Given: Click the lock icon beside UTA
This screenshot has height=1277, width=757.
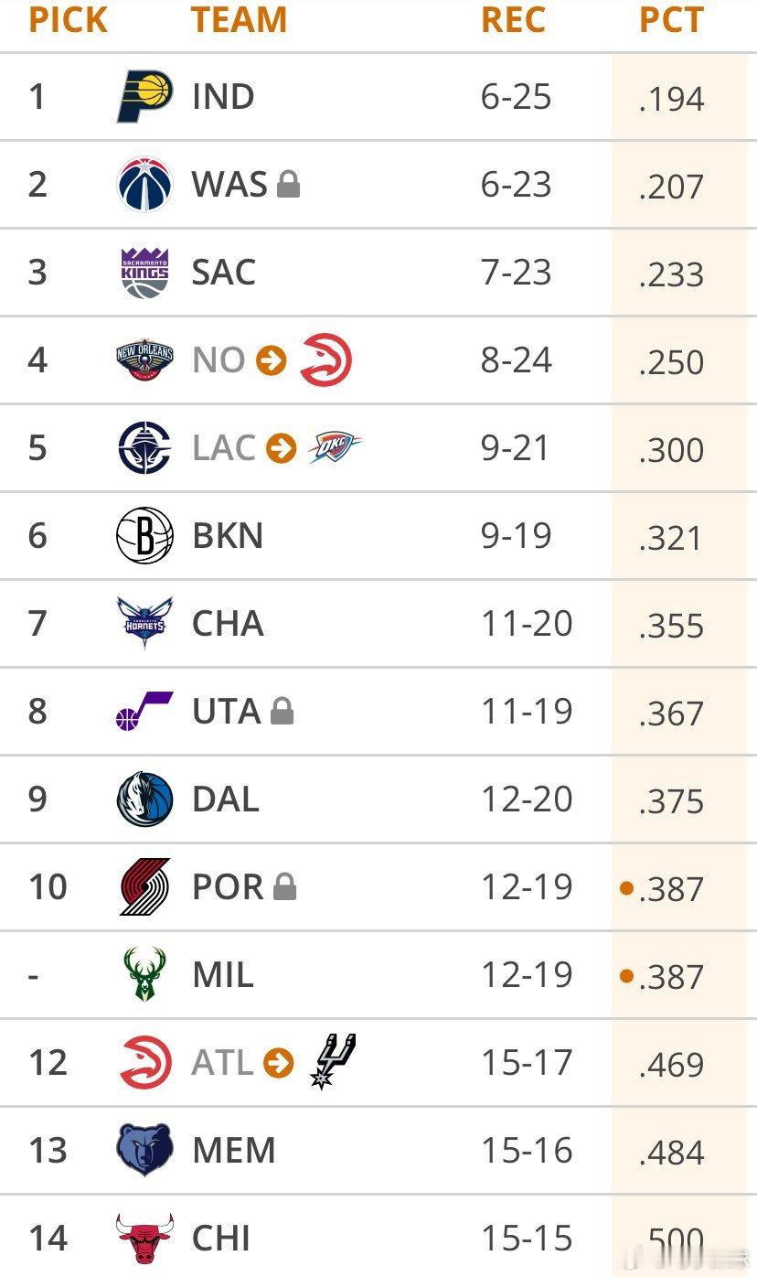Looking at the screenshot, I should [x=282, y=712].
